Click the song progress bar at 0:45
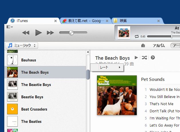 [163, 37]
